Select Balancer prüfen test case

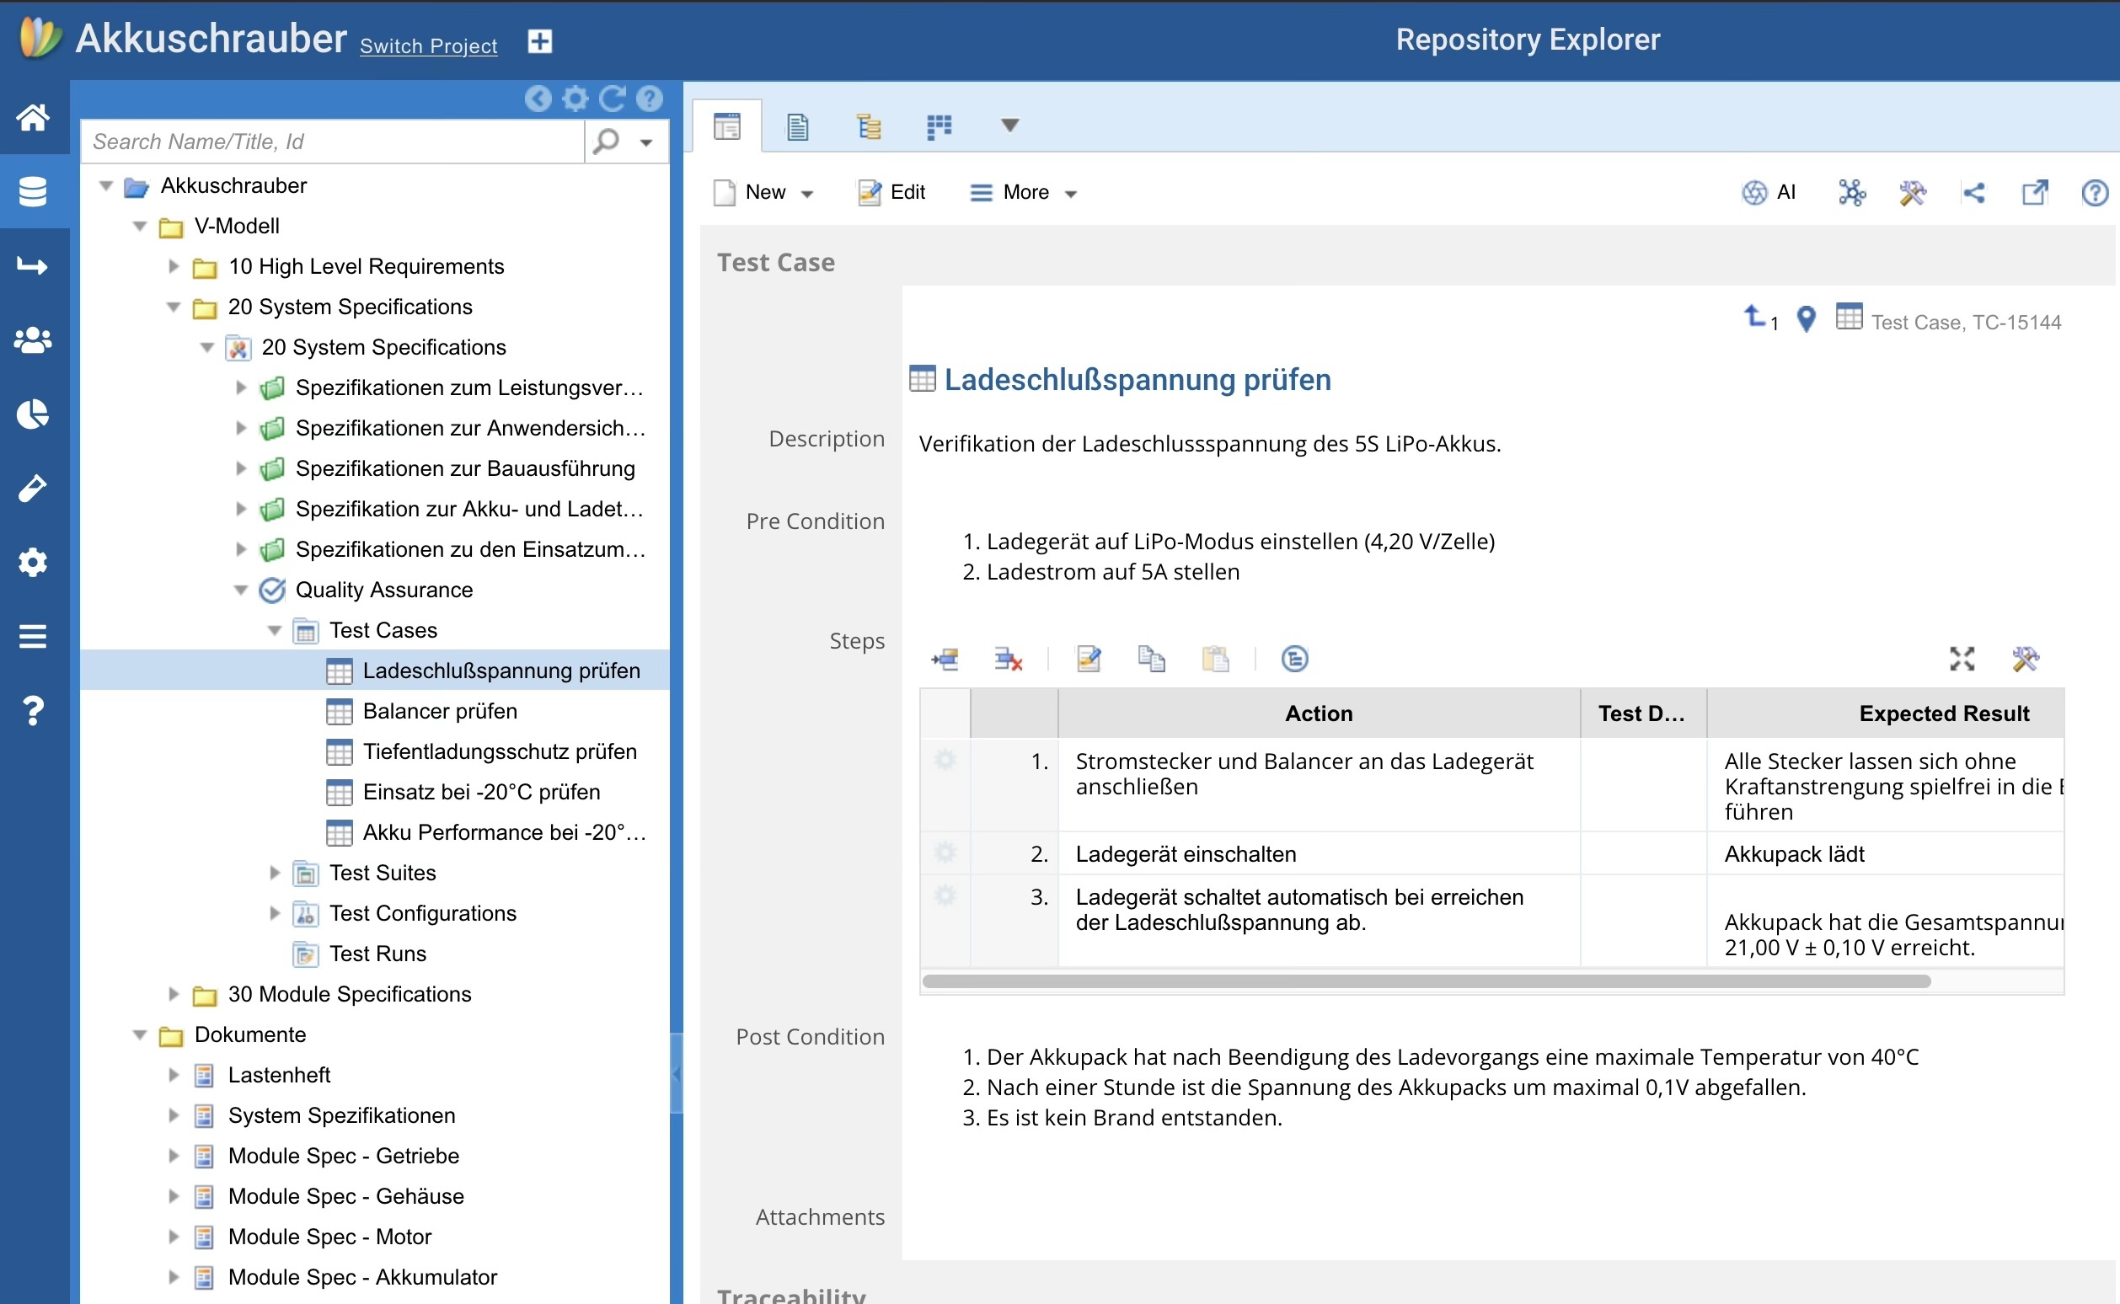[439, 712]
